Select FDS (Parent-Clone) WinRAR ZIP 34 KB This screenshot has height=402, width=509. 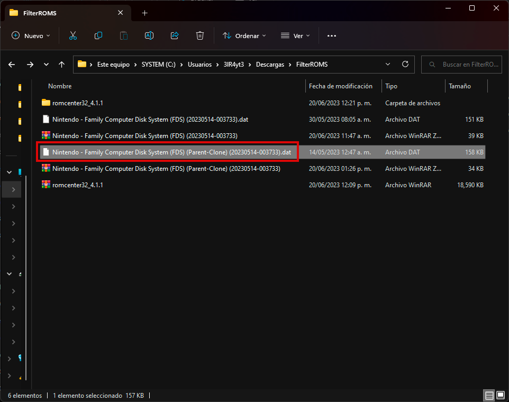pyautogui.click(x=262, y=168)
